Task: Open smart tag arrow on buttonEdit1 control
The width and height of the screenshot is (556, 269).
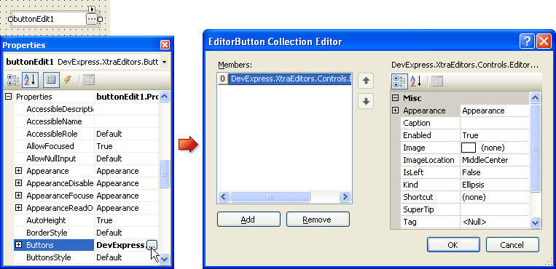Action: (x=92, y=9)
